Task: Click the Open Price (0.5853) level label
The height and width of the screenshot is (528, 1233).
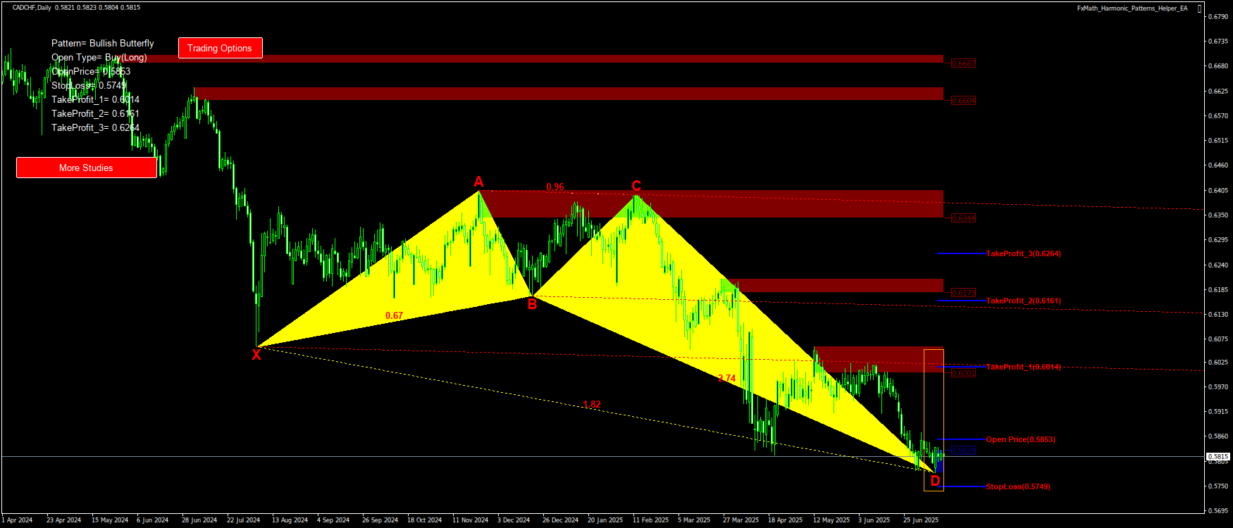Action: 1020,439
